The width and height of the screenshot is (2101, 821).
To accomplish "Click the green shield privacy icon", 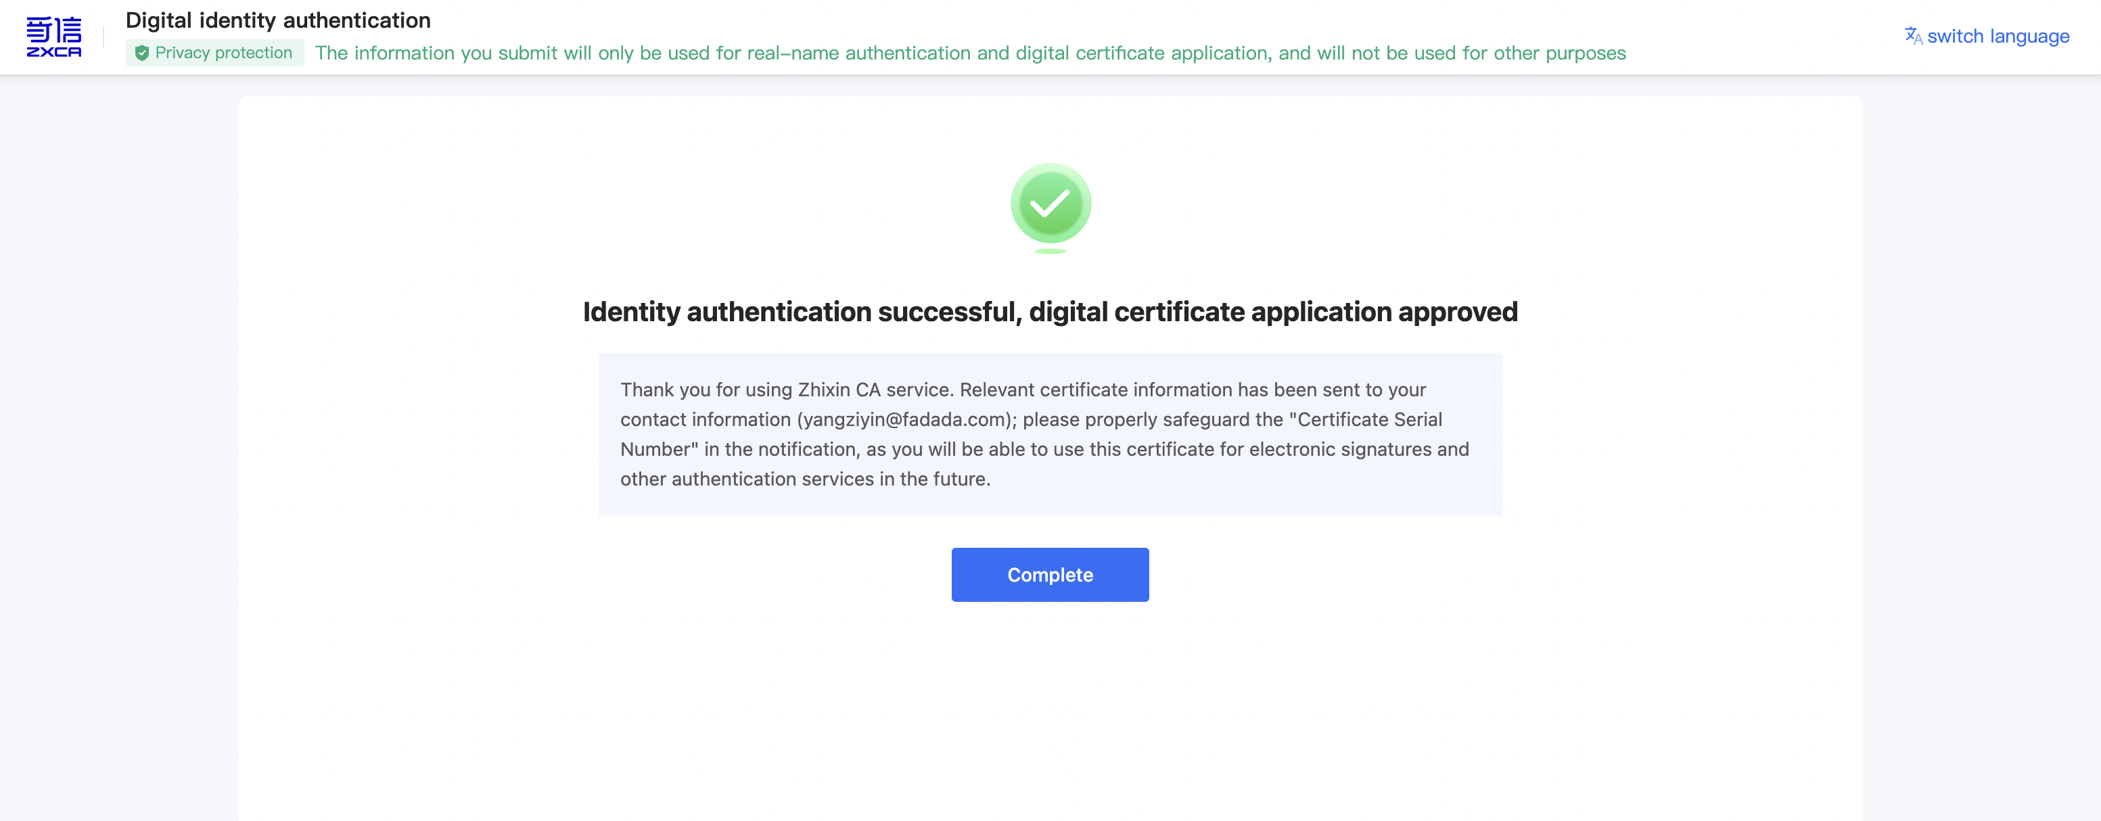I will tap(142, 53).
